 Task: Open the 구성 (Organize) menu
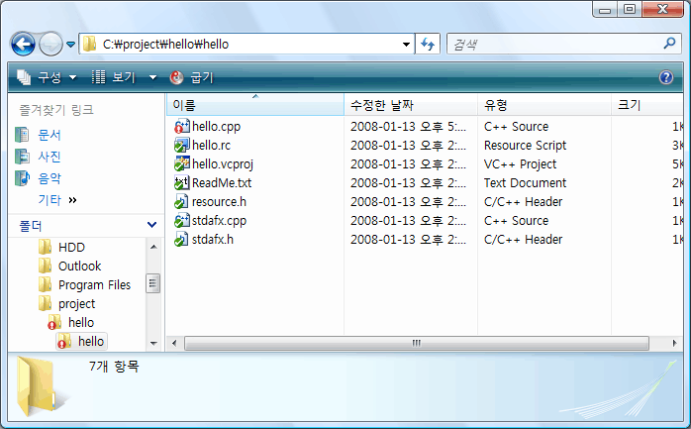point(47,77)
